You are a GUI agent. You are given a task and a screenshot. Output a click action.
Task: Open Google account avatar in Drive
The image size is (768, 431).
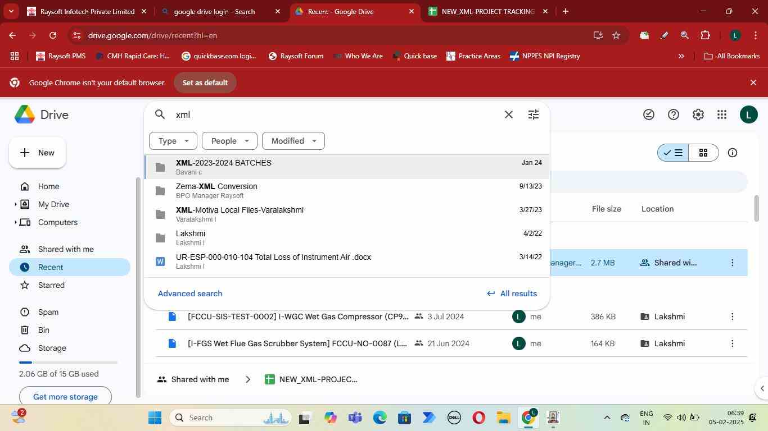[748, 114]
